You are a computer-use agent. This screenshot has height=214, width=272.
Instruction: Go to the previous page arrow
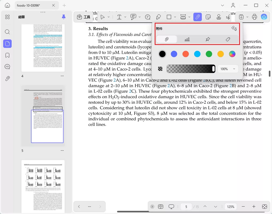click(x=205, y=207)
